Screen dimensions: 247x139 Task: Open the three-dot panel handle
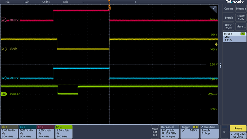tap(220, 65)
